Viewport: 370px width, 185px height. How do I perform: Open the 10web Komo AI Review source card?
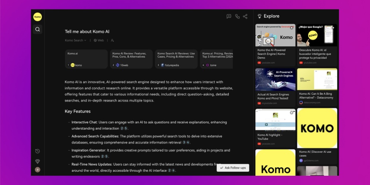[x=131, y=59]
